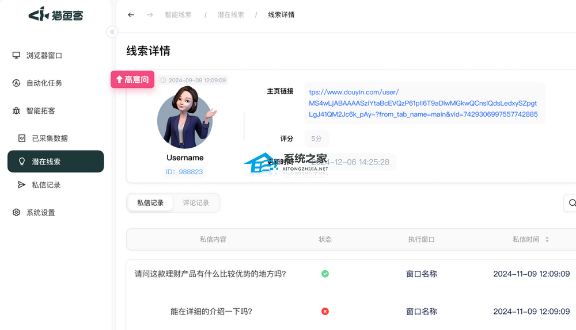This screenshot has height=330, width=576.
Task: Click 窗口名称 in first message row
Action: coord(422,274)
